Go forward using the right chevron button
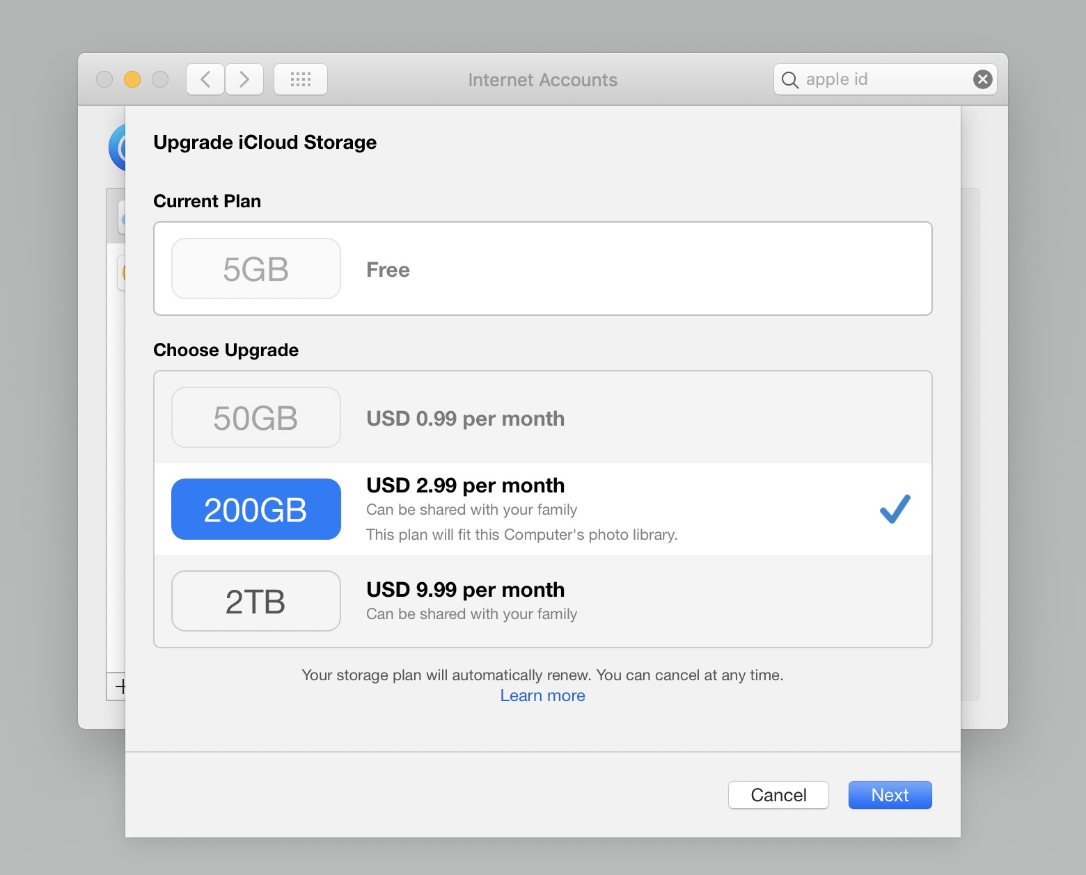Screen dimensions: 1086x875 click(x=244, y=79)
